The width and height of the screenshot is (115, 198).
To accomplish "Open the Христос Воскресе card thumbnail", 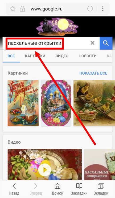I will (x=23, y=103).
